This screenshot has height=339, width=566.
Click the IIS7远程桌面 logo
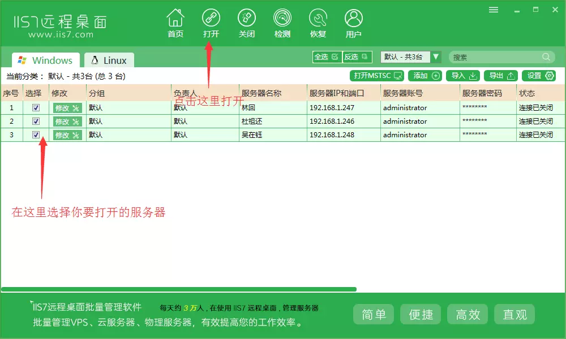61,22
